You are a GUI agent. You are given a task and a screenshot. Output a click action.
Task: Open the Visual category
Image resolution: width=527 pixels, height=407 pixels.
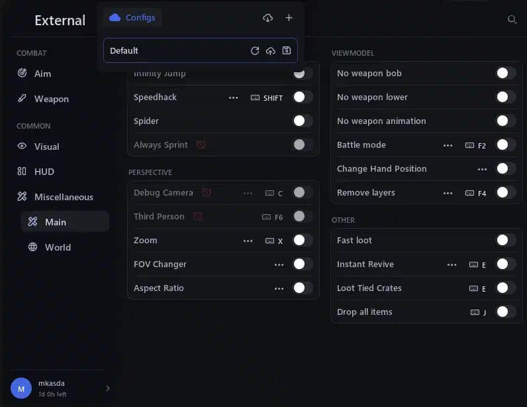(x=46, y=146)
